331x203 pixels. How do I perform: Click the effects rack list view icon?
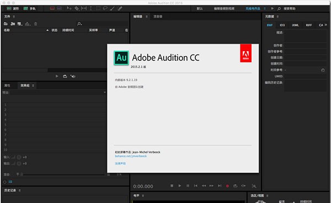tap(10, 182)
